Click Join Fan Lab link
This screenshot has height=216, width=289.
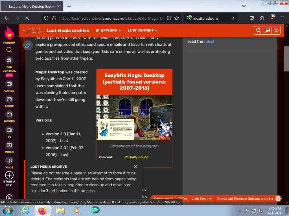[202, 199]
